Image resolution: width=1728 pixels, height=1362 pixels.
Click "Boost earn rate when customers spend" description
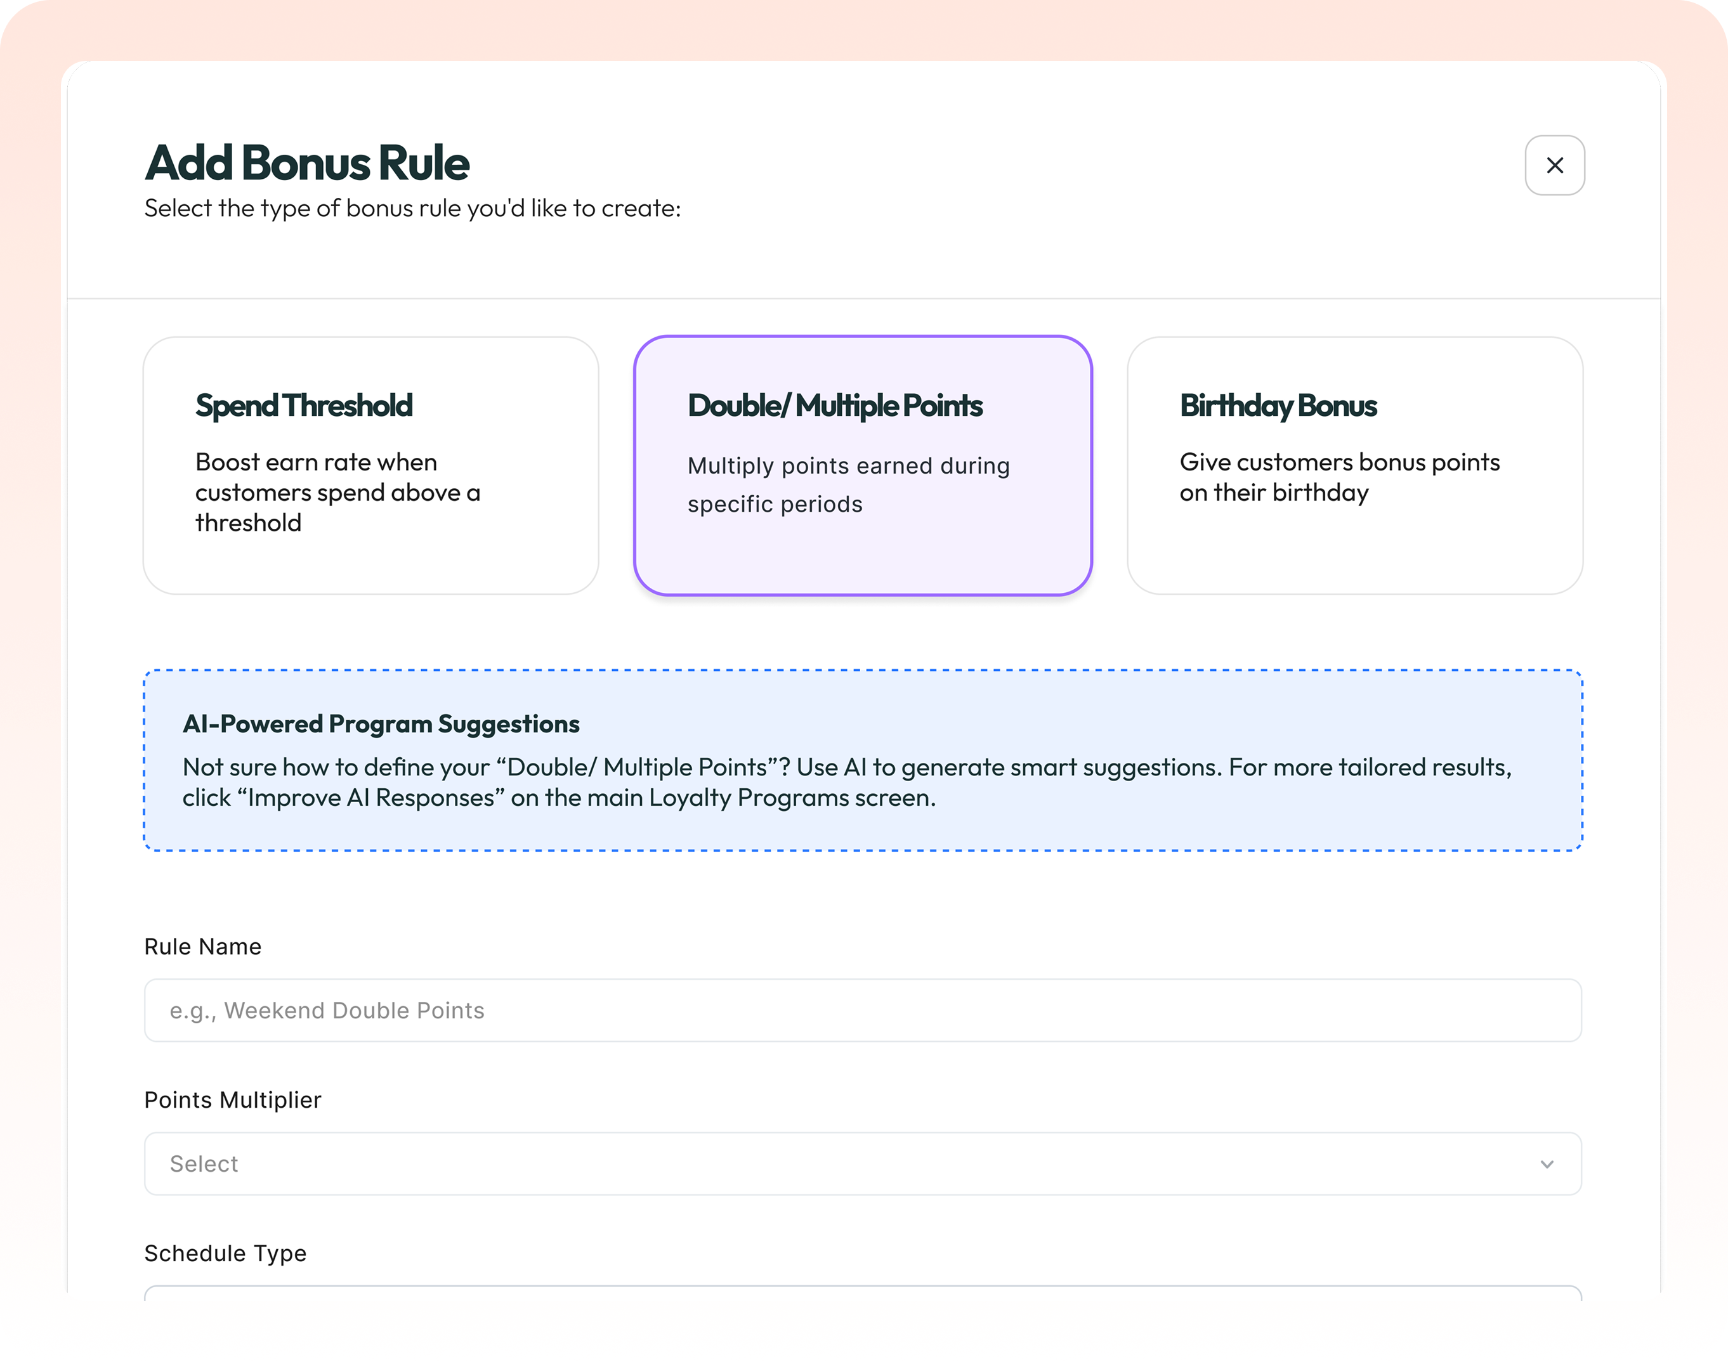(x=337, y=493)
